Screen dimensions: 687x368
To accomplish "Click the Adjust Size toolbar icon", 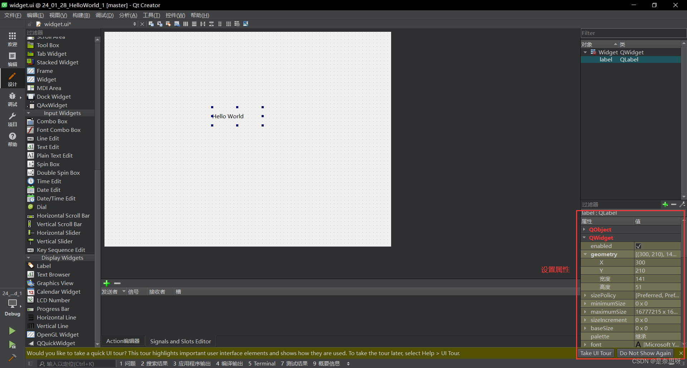I will coord(245,24).
